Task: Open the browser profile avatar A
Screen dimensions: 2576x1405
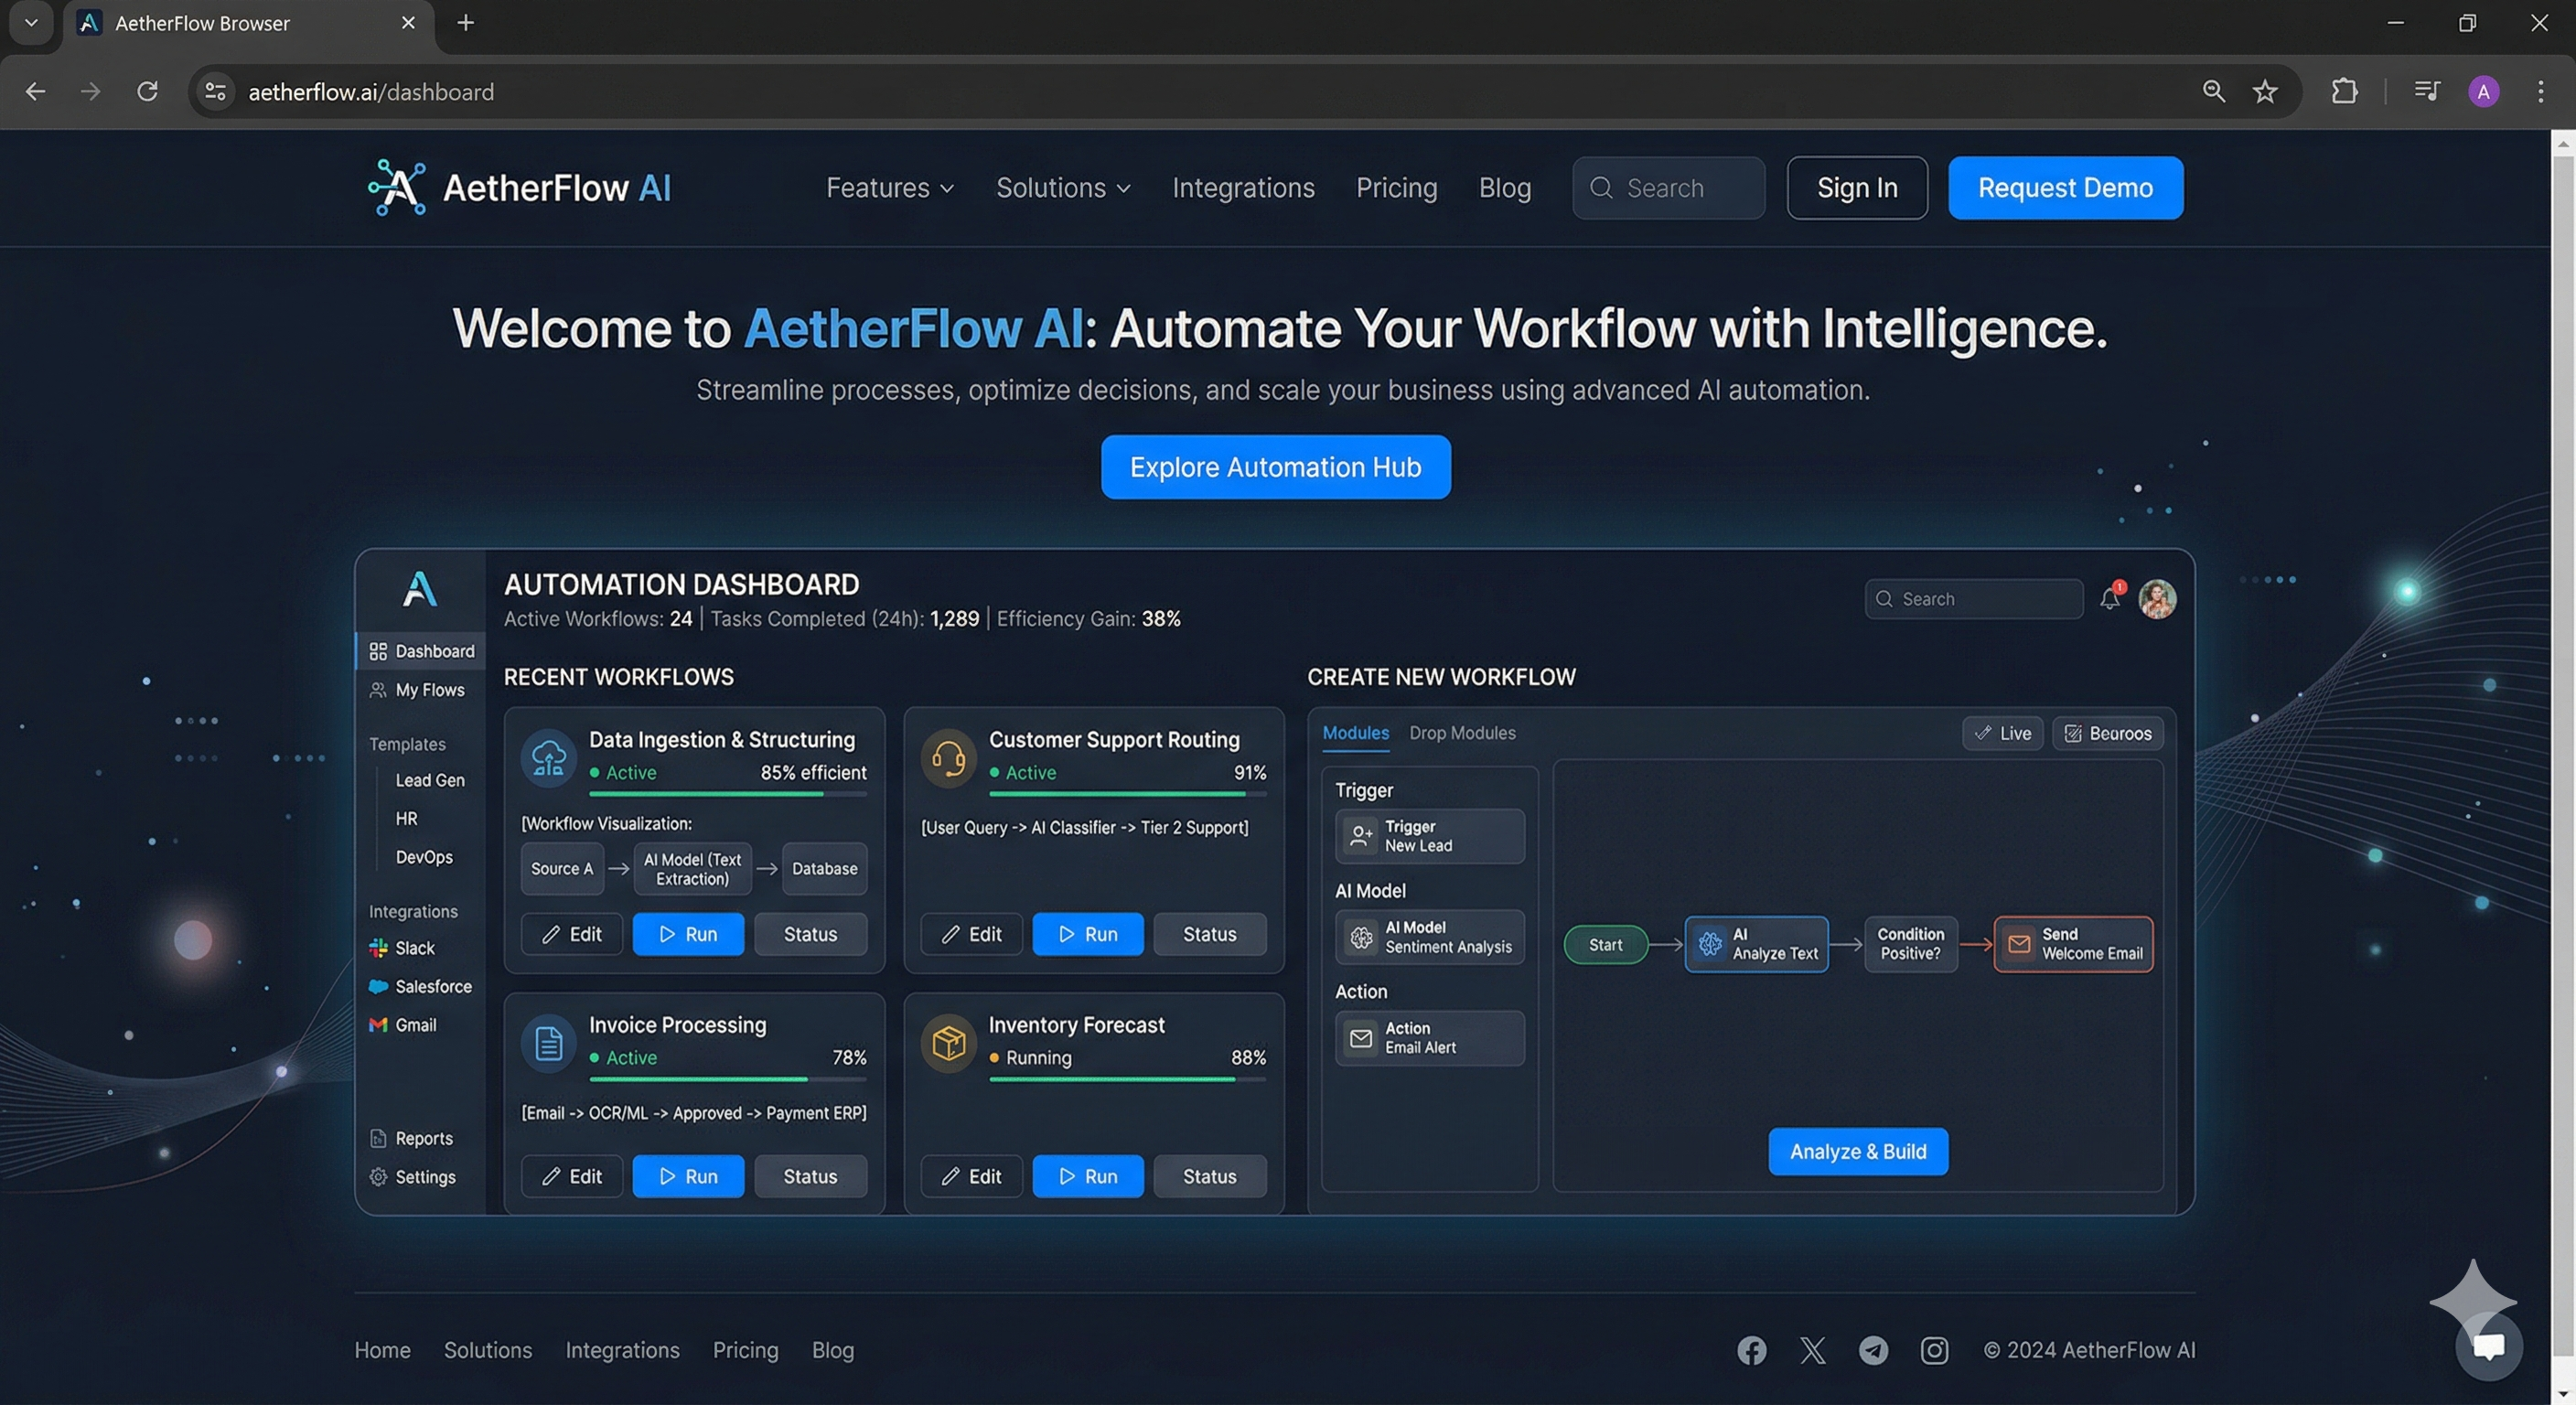Action: [2484, 91]
